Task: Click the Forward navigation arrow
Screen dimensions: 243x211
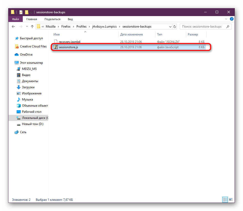Action: click(21, 27)
